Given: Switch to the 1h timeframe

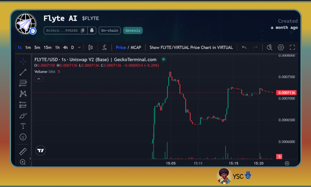Looking at the screenshot, I should (x=57, y=47).
